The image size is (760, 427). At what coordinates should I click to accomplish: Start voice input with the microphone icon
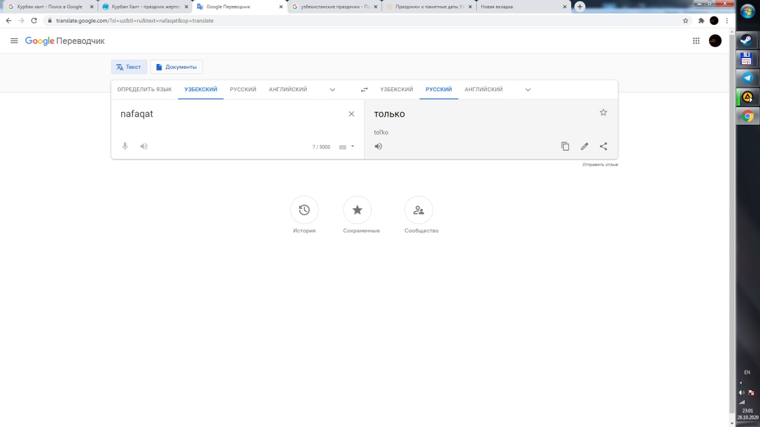(125, 146)
